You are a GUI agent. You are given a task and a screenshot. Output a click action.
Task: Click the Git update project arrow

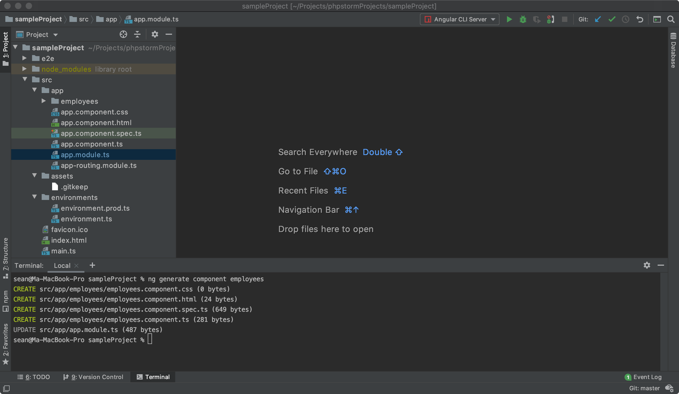598,20
